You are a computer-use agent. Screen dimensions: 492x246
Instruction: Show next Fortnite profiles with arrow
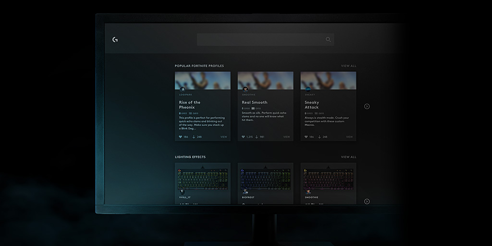point(367,106)
